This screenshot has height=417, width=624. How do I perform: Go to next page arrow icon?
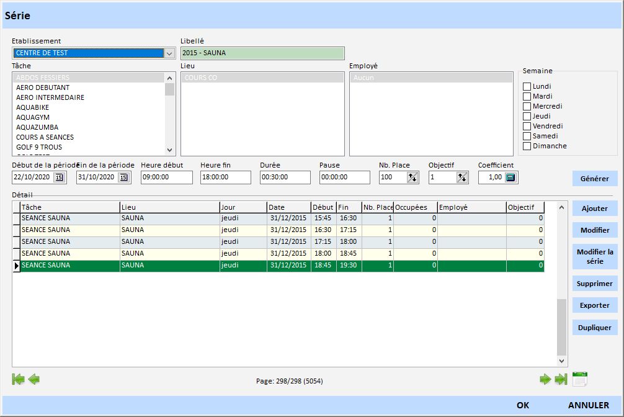[x=545, y=379]
